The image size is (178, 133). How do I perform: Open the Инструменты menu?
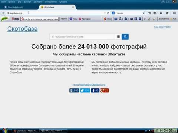(x=51, y=2)
